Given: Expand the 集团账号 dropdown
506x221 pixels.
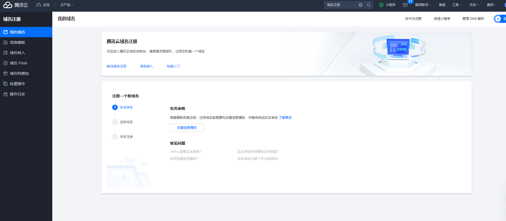Looking at the screenshot, I should (x=423, y=5).
